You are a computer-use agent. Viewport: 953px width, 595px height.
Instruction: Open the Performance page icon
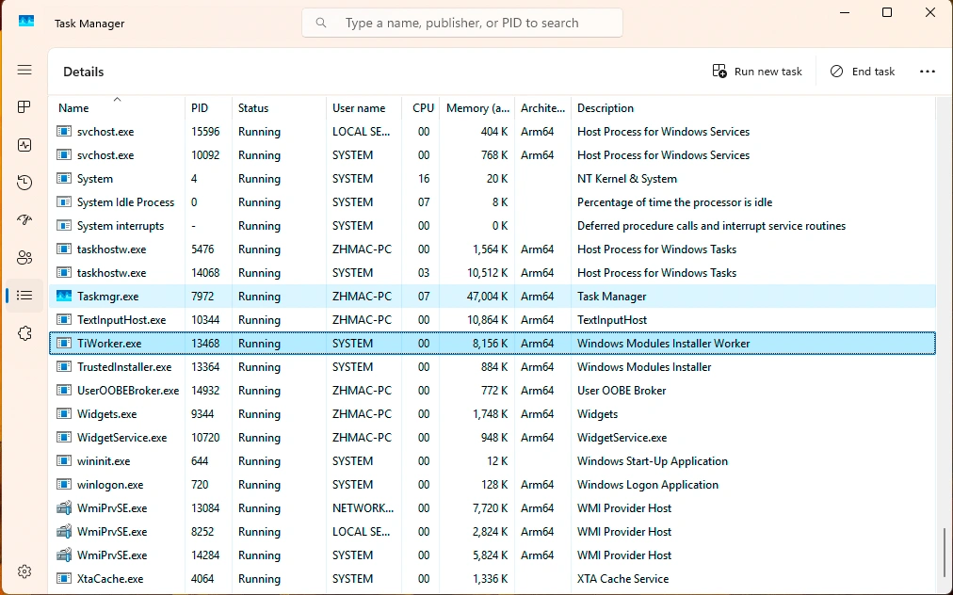point(24,145)
